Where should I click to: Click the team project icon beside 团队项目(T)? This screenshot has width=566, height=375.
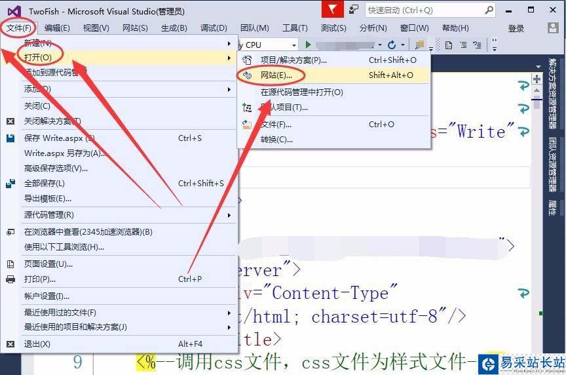tap(247, 108)
